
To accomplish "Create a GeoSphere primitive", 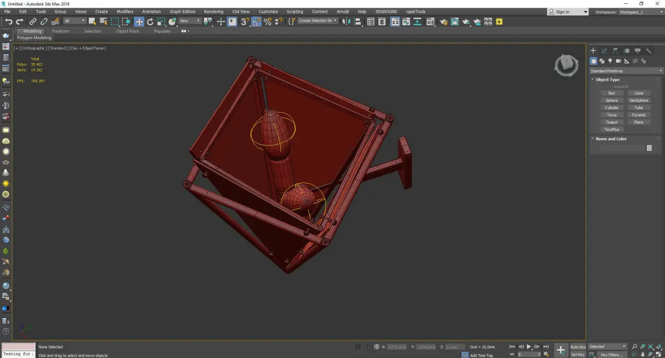I will click(x=639, y=101).
